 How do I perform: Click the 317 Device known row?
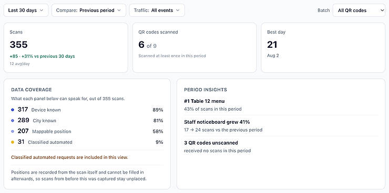coord(87,110)
